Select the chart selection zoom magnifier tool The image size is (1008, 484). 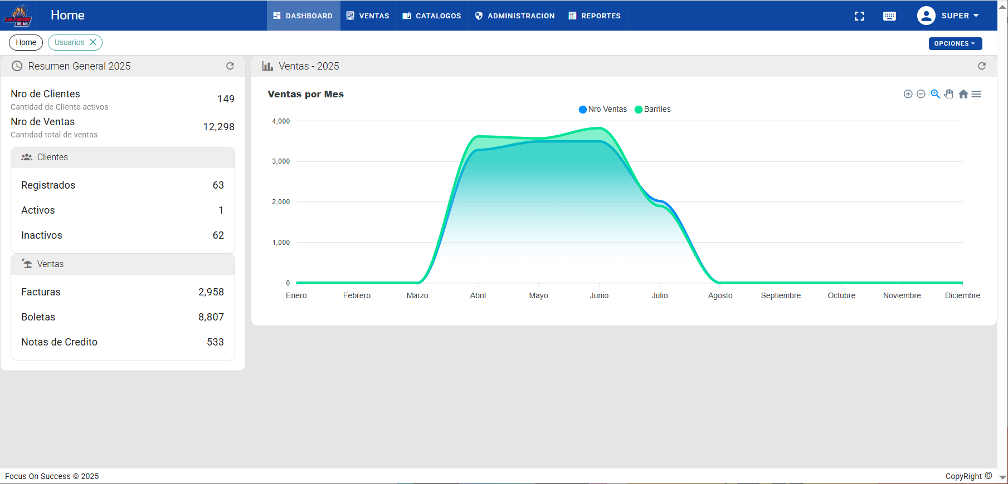click(x=935, y=94)
